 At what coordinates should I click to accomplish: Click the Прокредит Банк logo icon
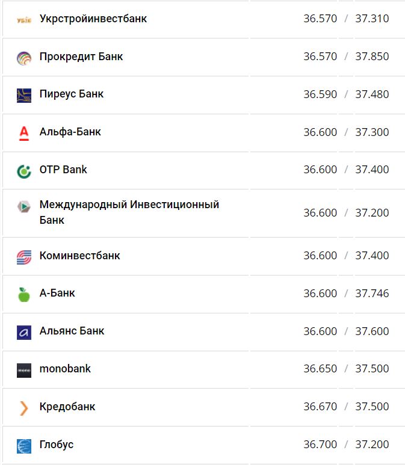click(24, 58)
